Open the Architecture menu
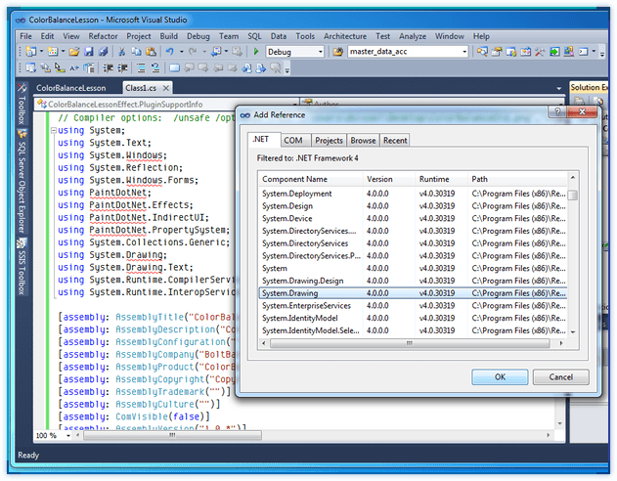The height and width of the screenshot is (481, 617). (x=345, y=36)
